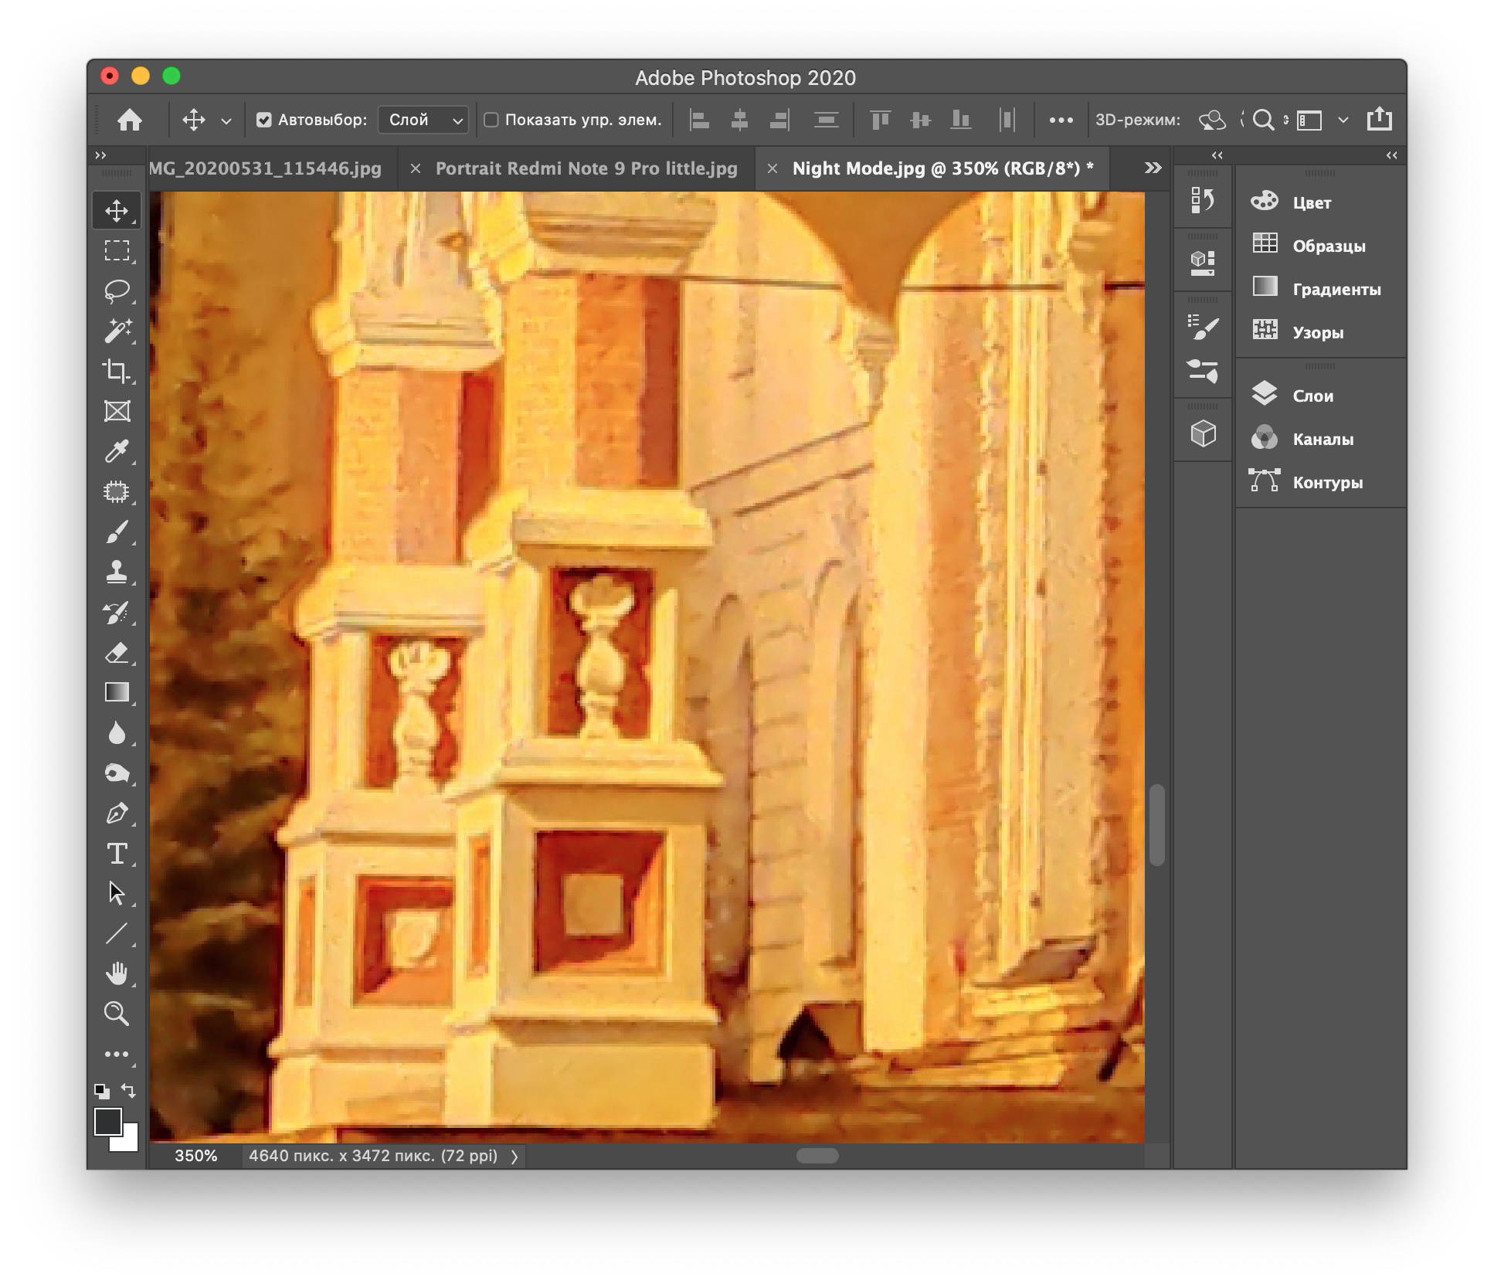Image resolution: width=1494 pixels, height=1284 pixels.
Task: Switch to the MG_20200531_115446.jpg tab
Action: point(265,168)
